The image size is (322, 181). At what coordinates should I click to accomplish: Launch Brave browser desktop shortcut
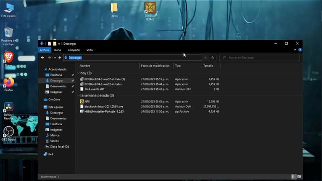coord(9,59)
